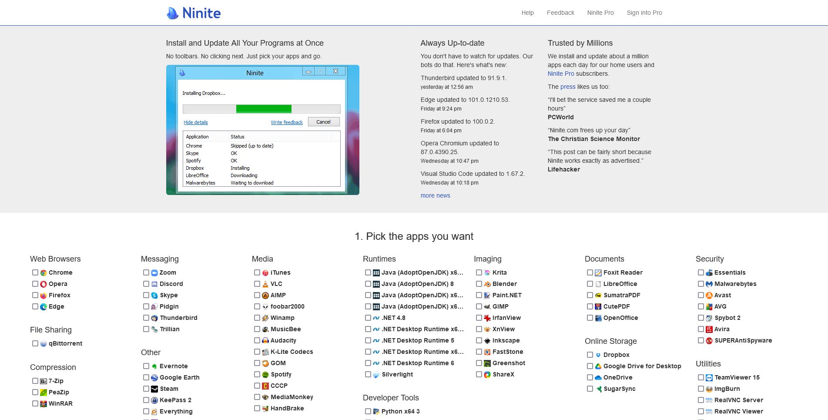Click the 7-Zip icon

44,381
